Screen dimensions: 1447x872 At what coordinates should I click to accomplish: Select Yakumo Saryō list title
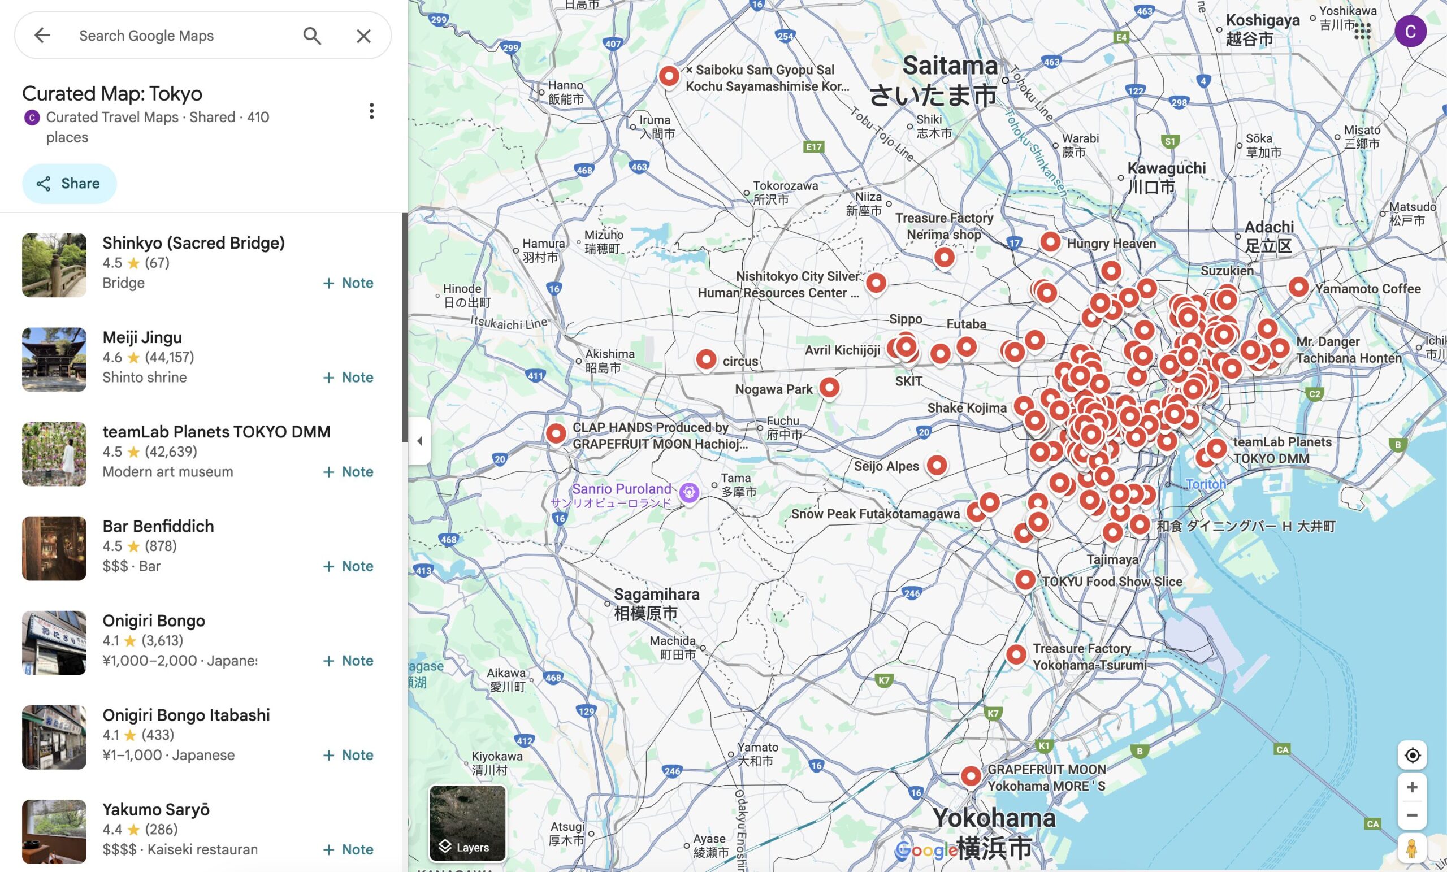[155, 810]
